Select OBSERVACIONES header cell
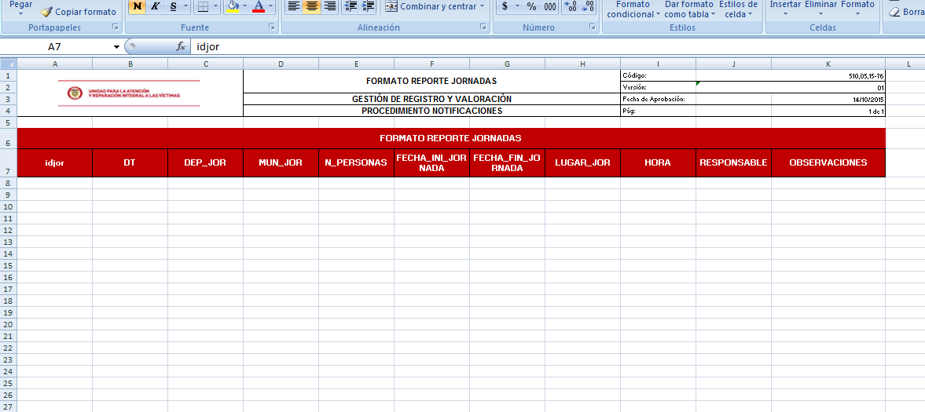Viewport: 925px width, 412px height. tap(828, 162)
